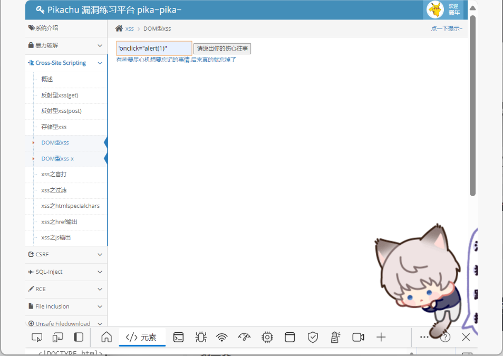Screen dimensions: 503x356
Task: Close the DevTools panel
Action: pos(466,338)
